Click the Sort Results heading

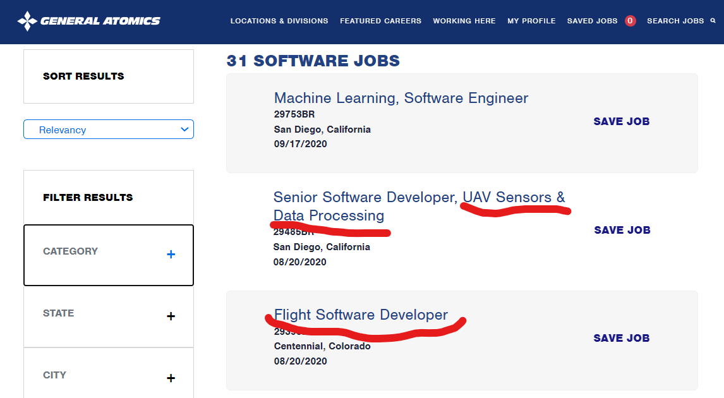[x=83, y=76]
